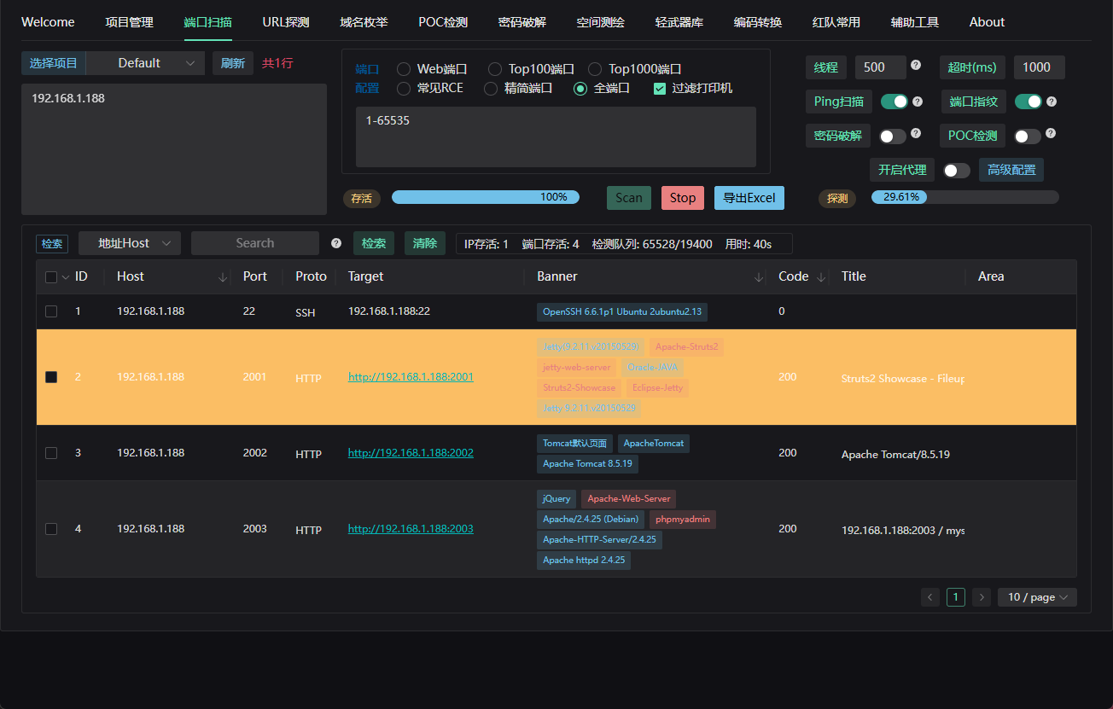The width and height of the screenshot is (1113, 709).
Task: Click the help icon beside 端口指纹 toggle
Action: (1052, 102)
